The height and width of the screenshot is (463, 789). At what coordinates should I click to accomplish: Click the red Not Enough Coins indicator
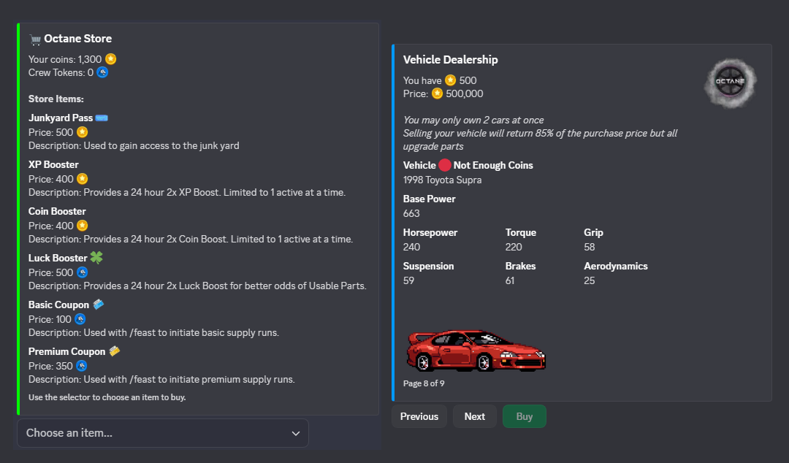coord(445,166)
